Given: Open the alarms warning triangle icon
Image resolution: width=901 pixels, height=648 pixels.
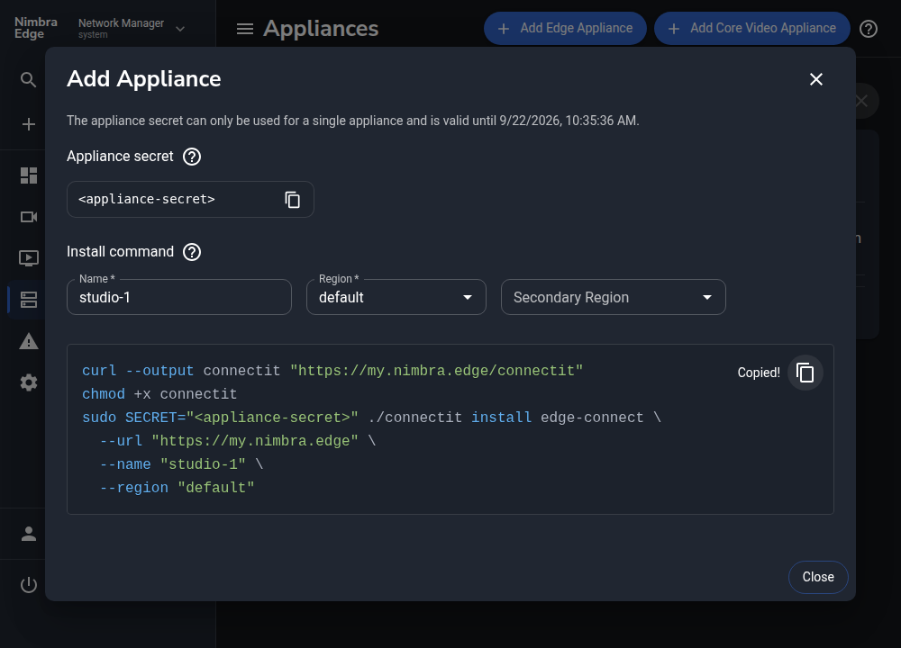Looking at the screenshot, I should [28, 341].
